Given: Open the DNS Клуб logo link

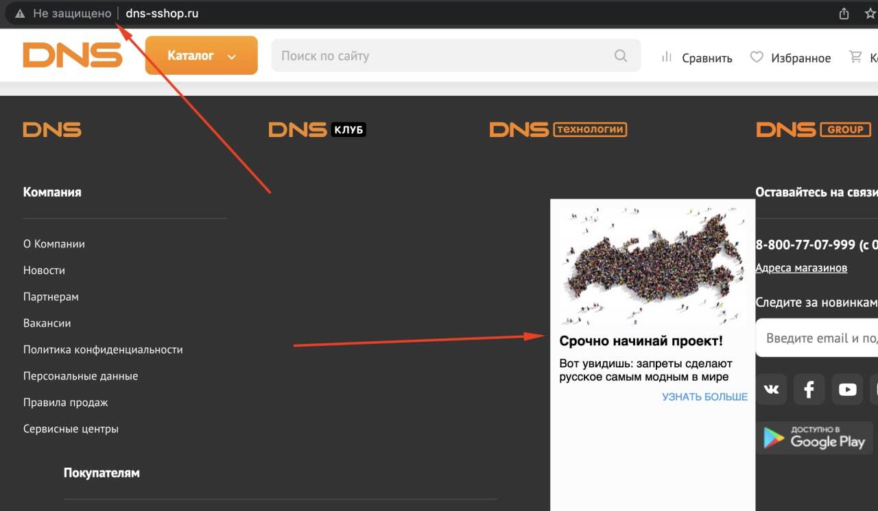Looking at the screenshot, I should point(317,129).
